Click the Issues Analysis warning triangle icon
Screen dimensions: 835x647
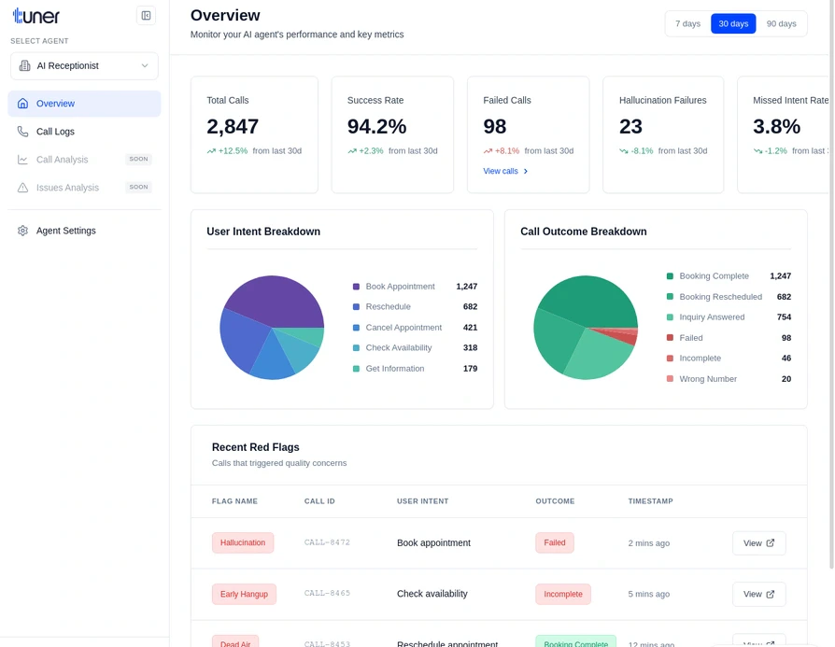click(x=25, y=187)
